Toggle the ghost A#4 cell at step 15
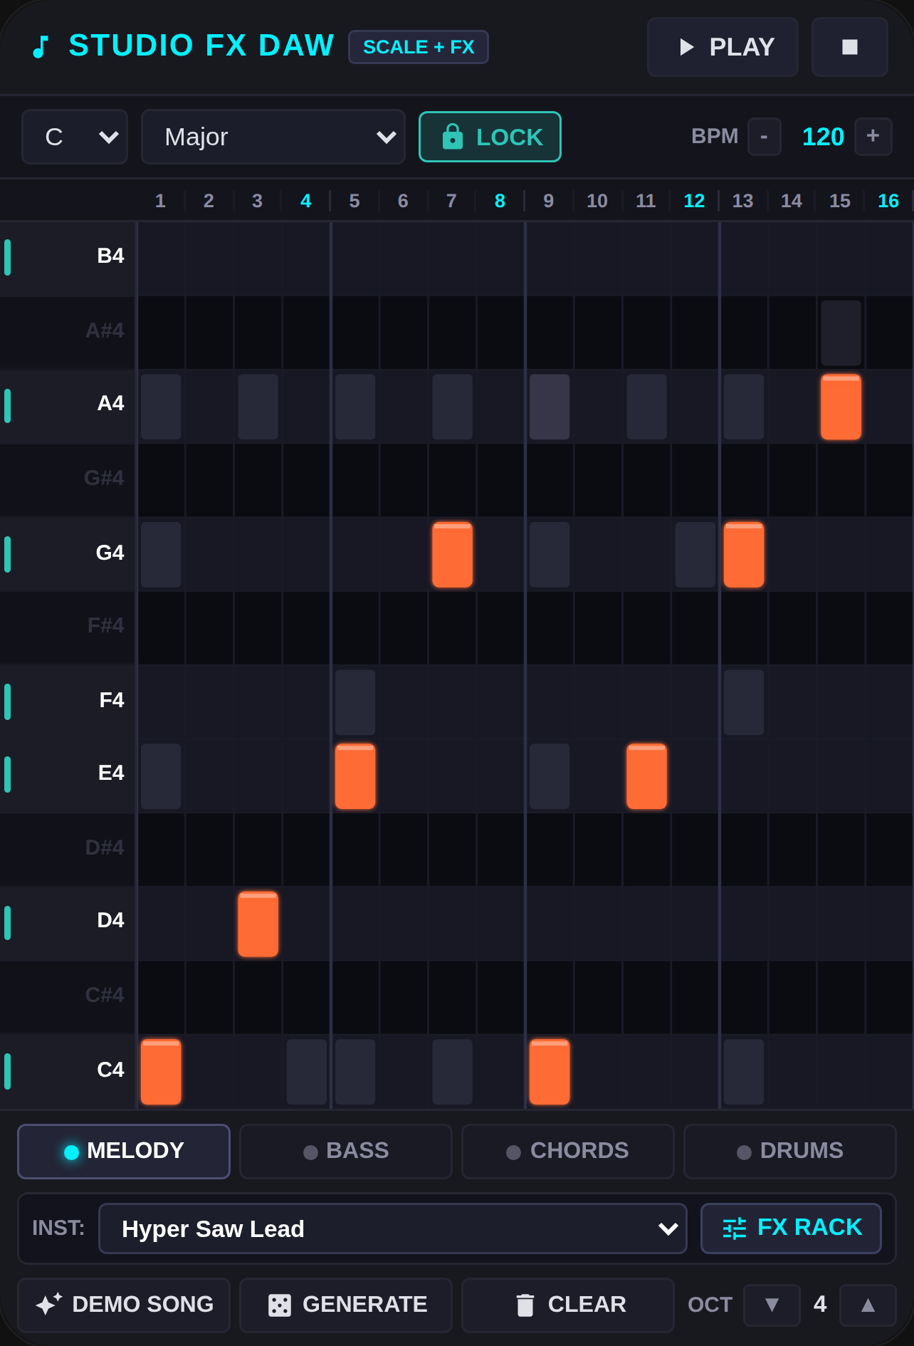The width and height of the screenshot is (914, 1346). pyautogui.click(x=841, y=333)
